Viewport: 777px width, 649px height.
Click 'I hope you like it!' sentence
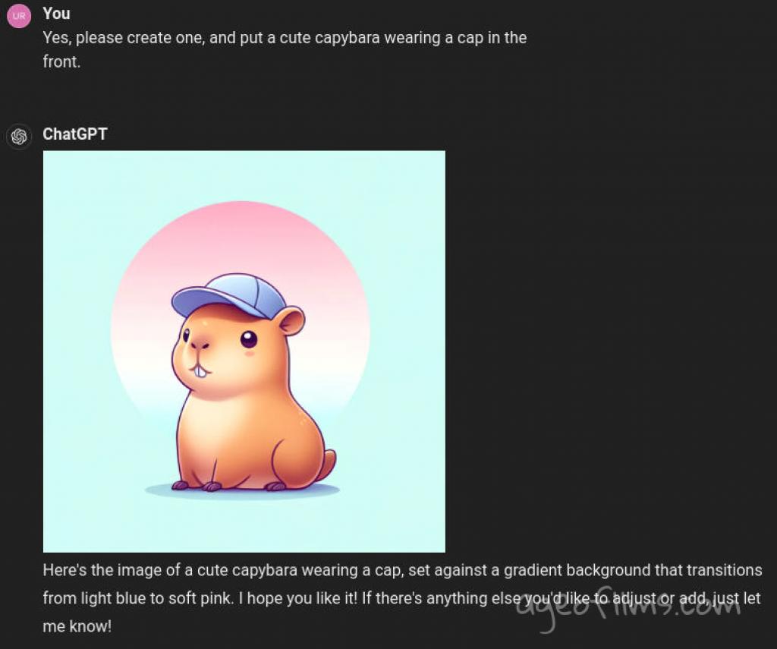[x=297, y=598]
